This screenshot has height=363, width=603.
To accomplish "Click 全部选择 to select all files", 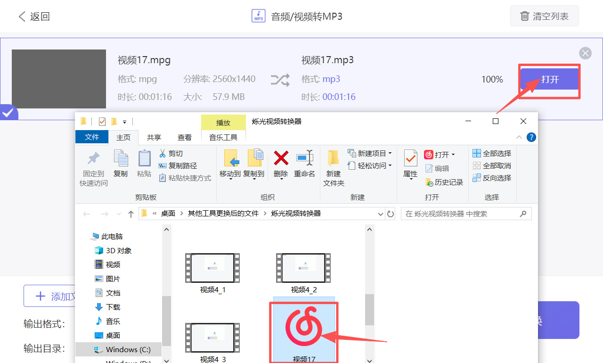I will (491, 153).
